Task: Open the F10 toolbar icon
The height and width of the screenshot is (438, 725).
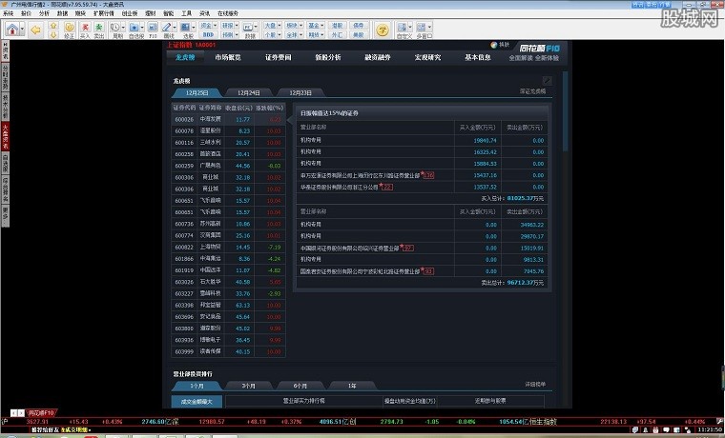Action: click(155, 30)
